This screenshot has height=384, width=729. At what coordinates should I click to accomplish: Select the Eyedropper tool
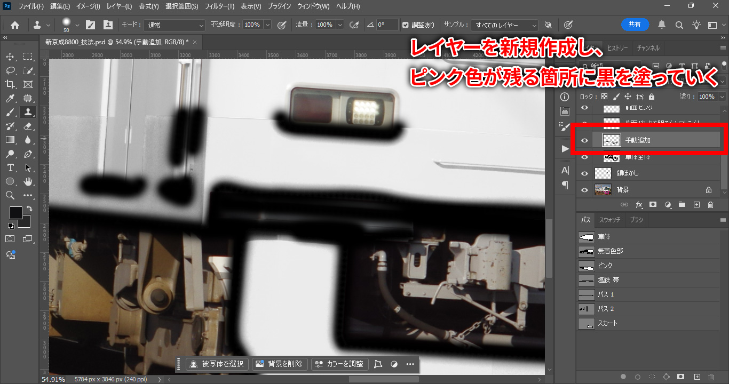click(x=10, y=98)
